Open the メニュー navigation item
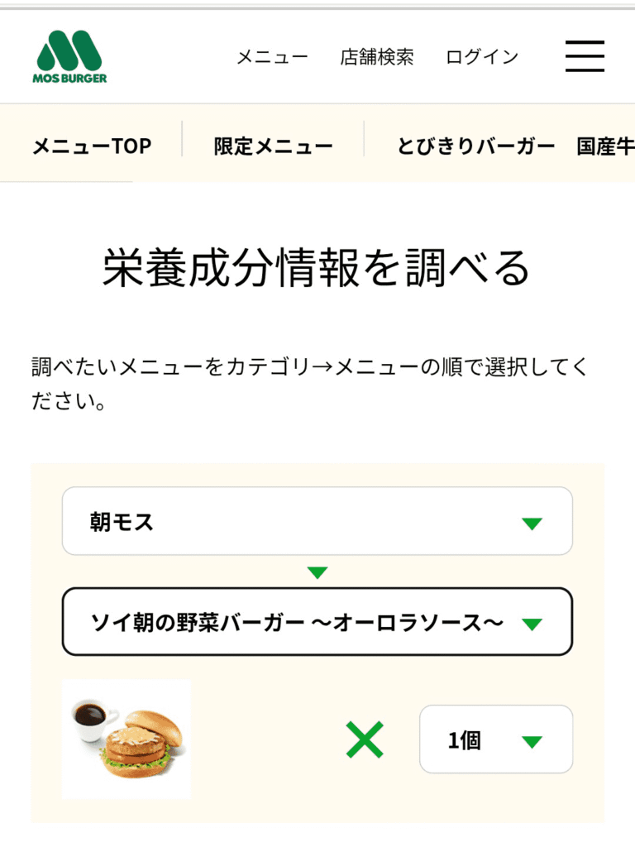 [x=272, y=57]
